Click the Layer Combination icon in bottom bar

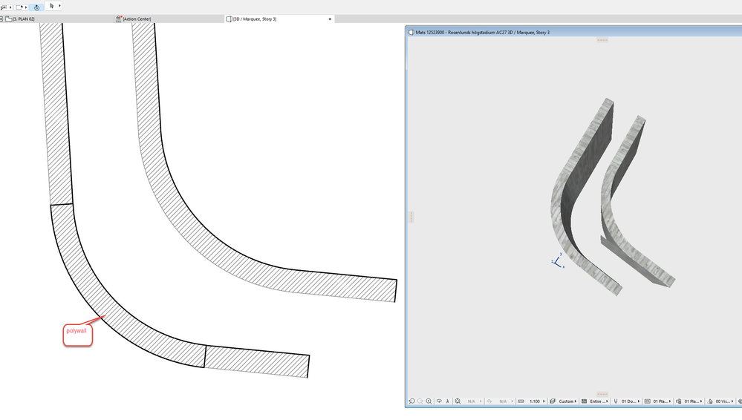click(678, 401)
